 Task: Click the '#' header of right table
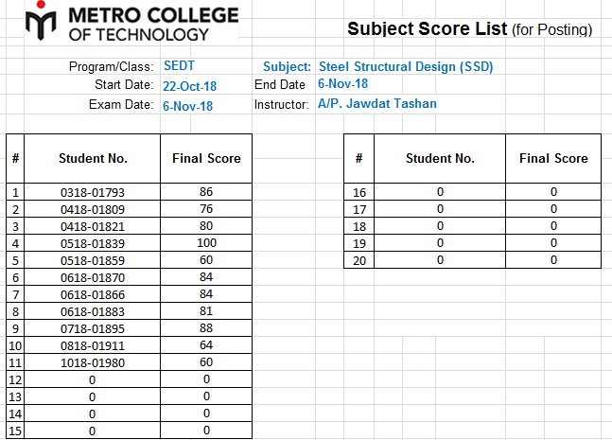tap(359, 159)
